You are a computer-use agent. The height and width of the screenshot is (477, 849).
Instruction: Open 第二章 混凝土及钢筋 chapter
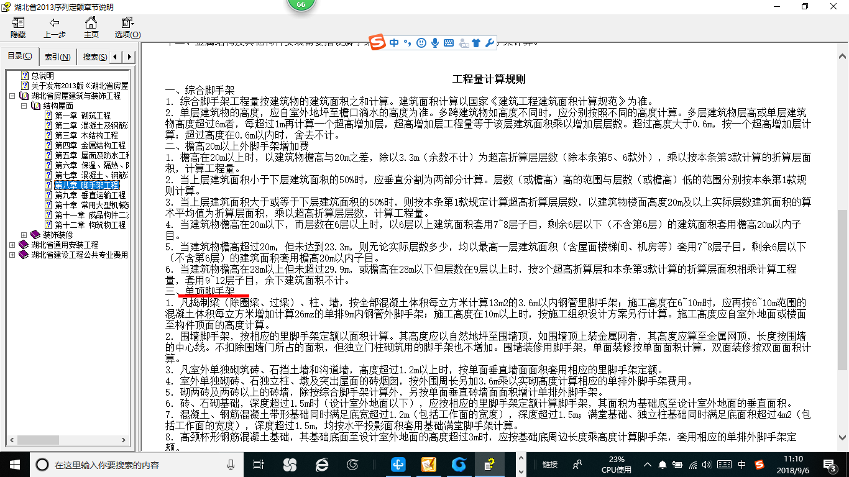[91, 125]
